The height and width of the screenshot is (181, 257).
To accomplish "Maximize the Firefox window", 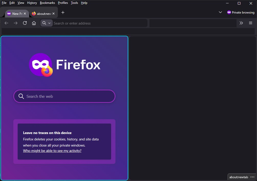I will click(x=239, y=3).
